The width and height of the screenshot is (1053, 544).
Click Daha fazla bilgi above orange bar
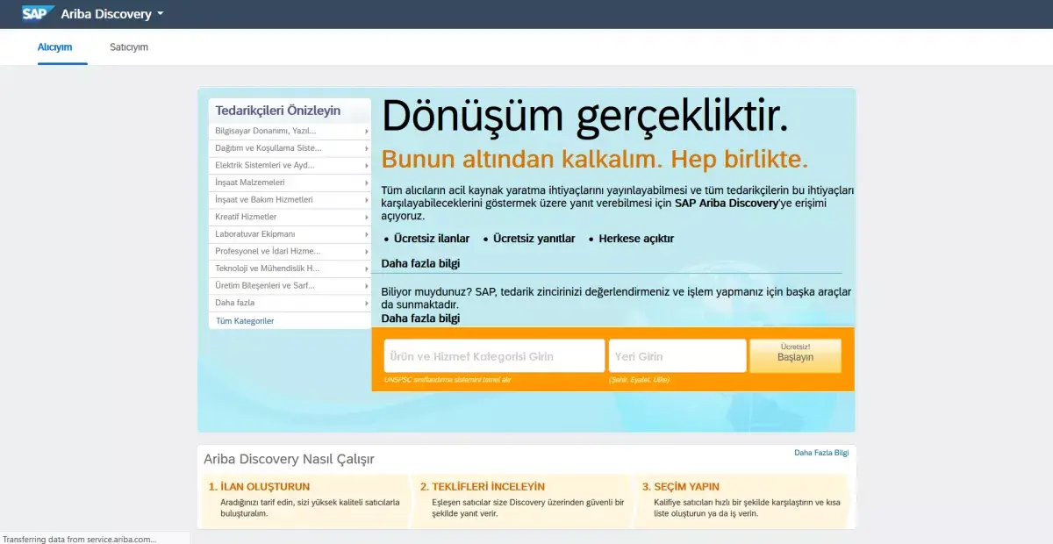pyautogui.click(x=420, y=319)
